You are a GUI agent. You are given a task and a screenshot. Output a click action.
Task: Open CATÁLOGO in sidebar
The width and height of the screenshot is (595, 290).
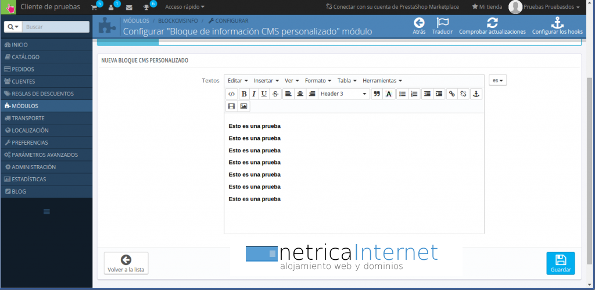click(x=46, y=57)
